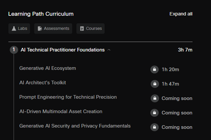211x140 pixels.
Task: Collapse section with the chevron arrow
Action: click(109, 50)
